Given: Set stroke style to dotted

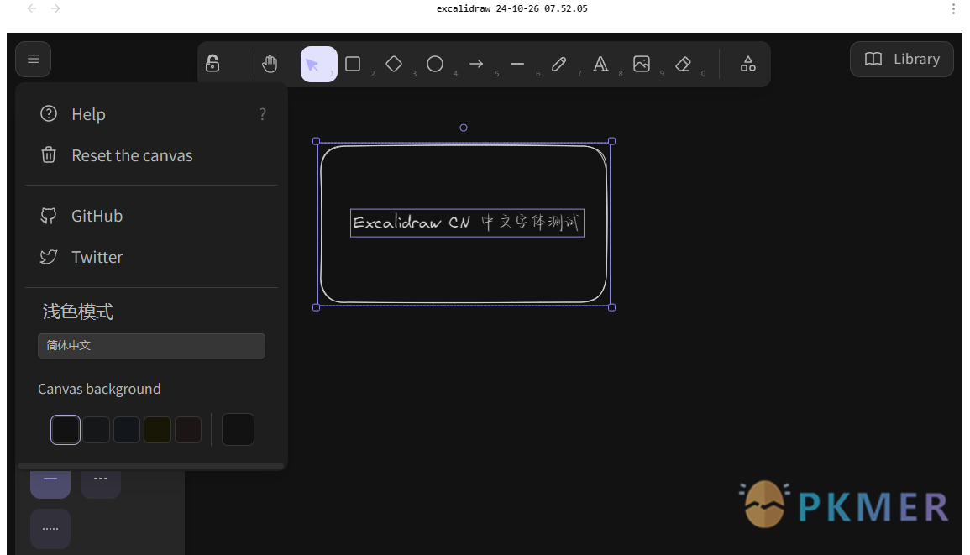Looking at the screenshot, I should [50, 529].
